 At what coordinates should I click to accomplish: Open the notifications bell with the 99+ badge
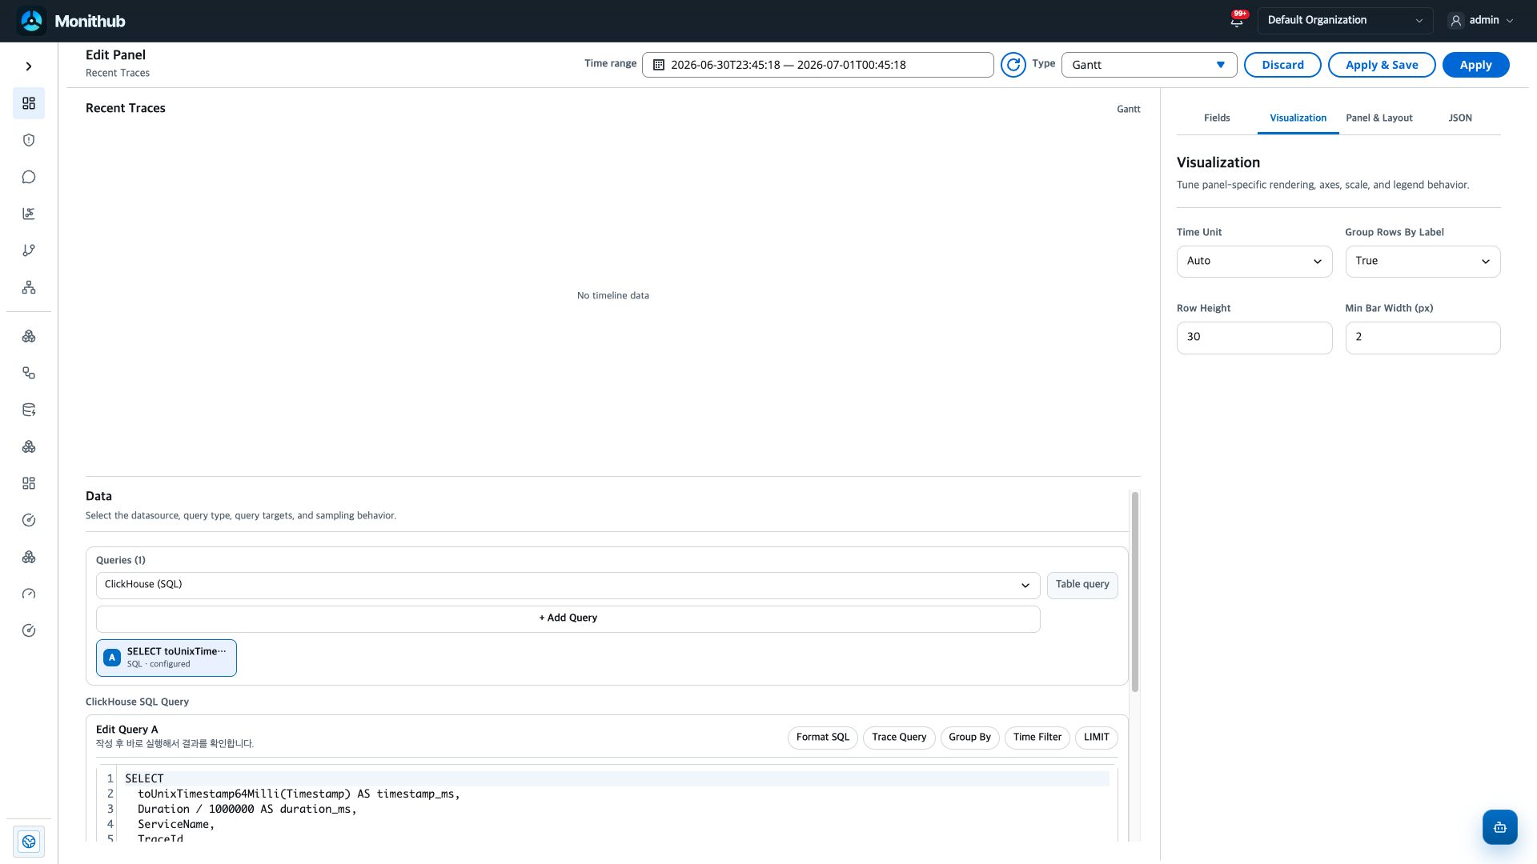tap(1237, 20)
